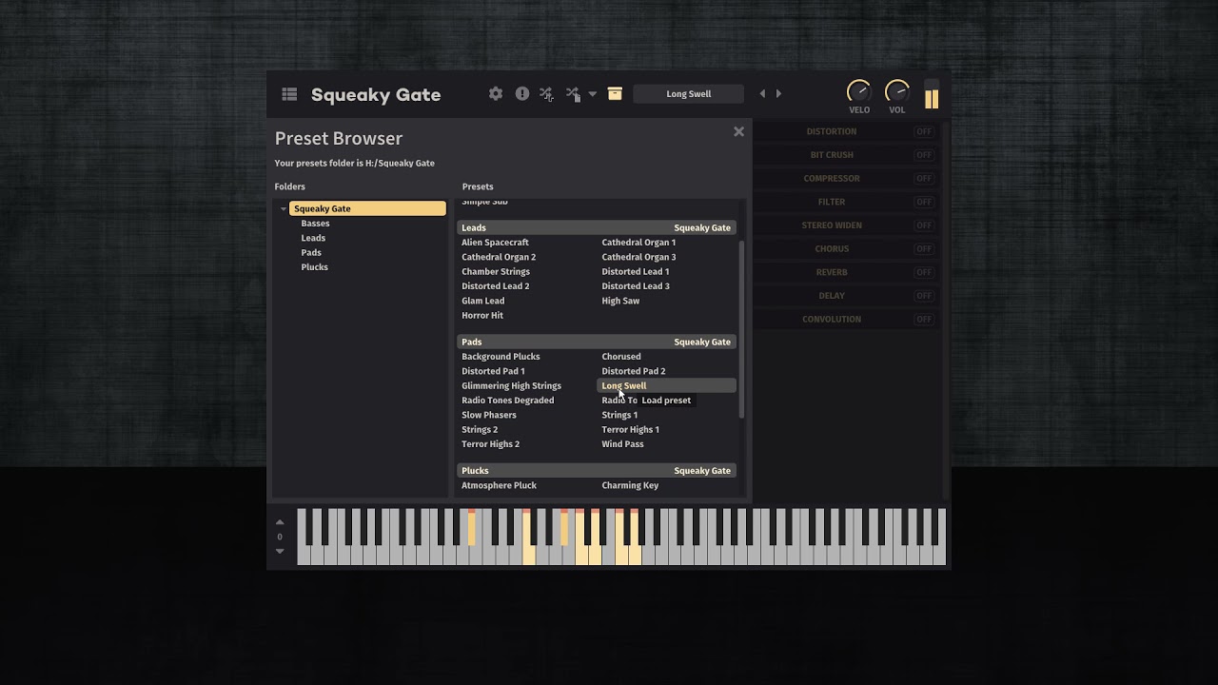The width and height of the screenshot is (1218, 685).
Task: Load the Chamber Strings preset
Action: (496, 272)
